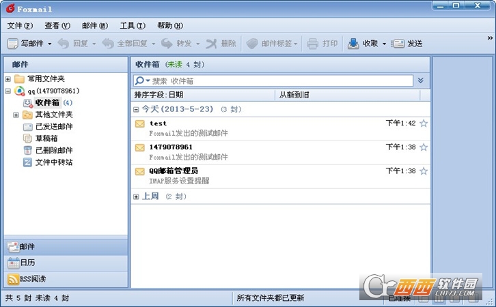Viewport: 496px width, 307px height.
Task: Expand the 上周 mail group
Action: (x=136, y=196)
